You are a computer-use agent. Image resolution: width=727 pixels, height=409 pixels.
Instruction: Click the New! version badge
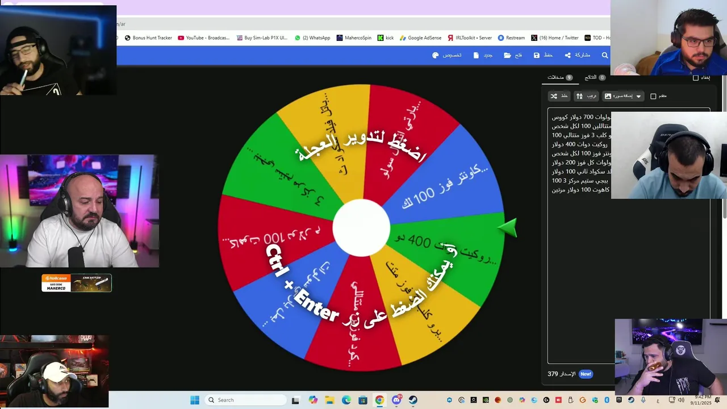[x=586, y=374]
